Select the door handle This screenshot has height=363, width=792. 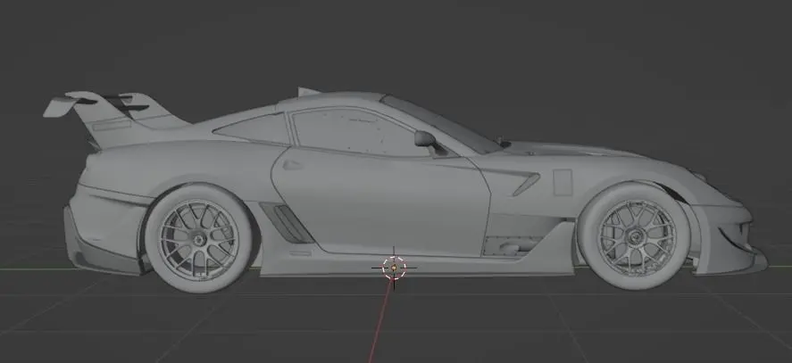293,165
